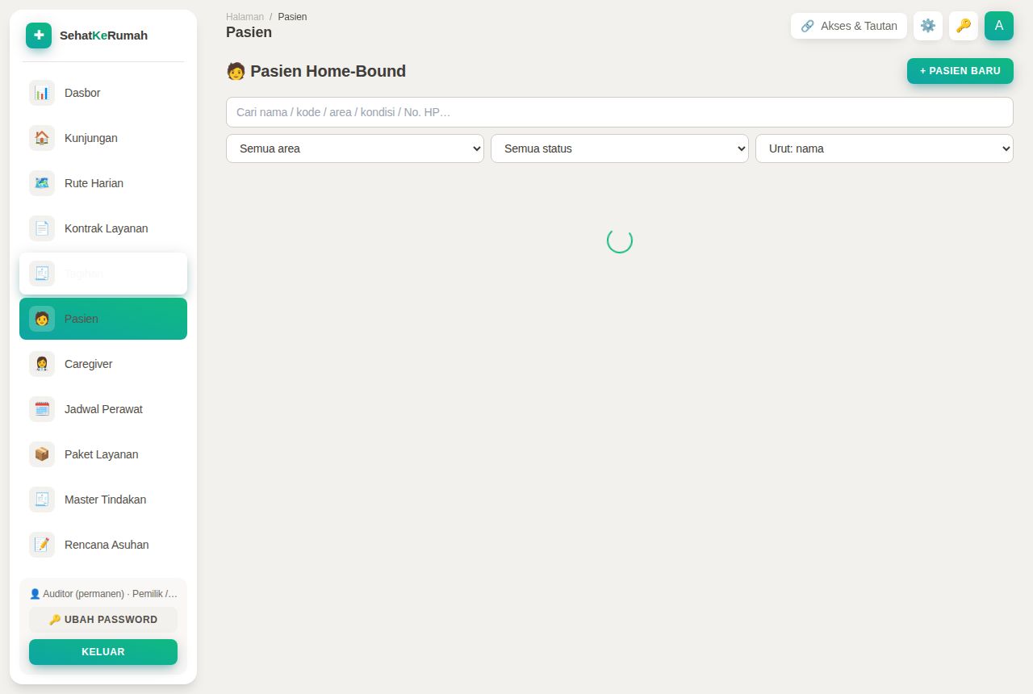This screenshot has height=694, width=1033.
Task: Open Akses & Tautan link button
Action: [849, 26]
